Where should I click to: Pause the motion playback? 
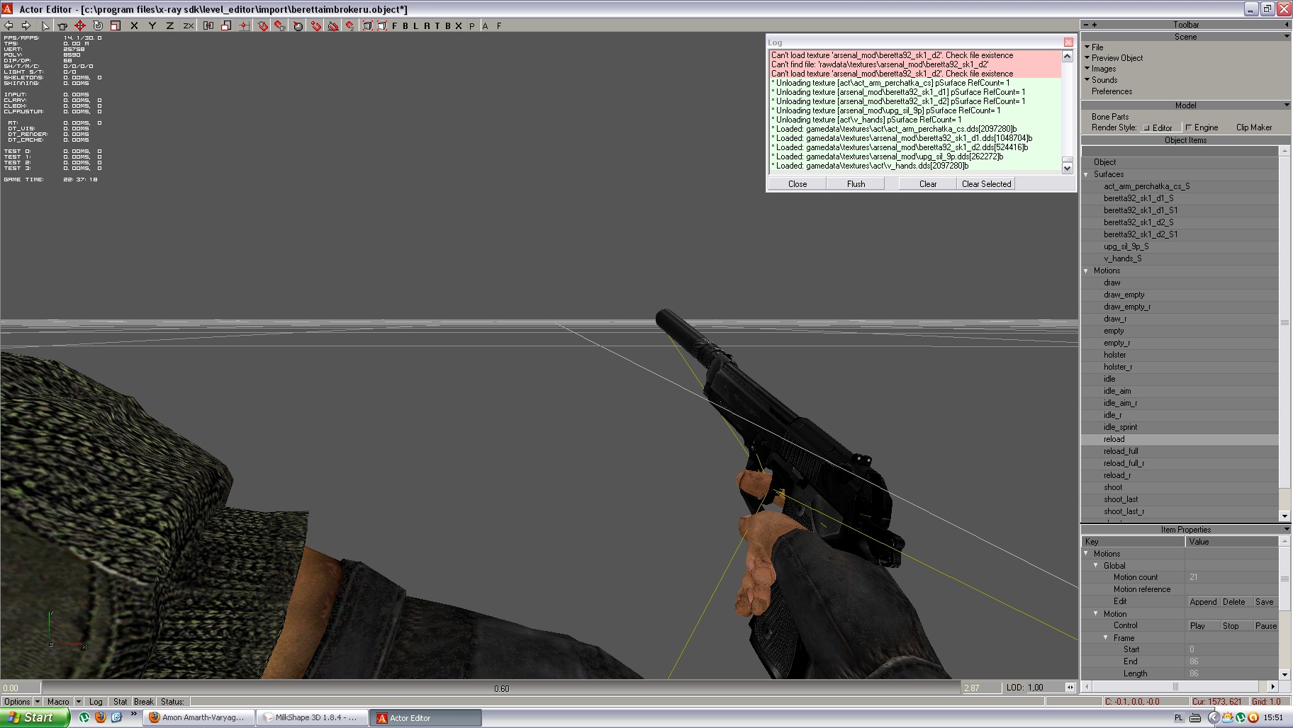[x=1265, y=626]
